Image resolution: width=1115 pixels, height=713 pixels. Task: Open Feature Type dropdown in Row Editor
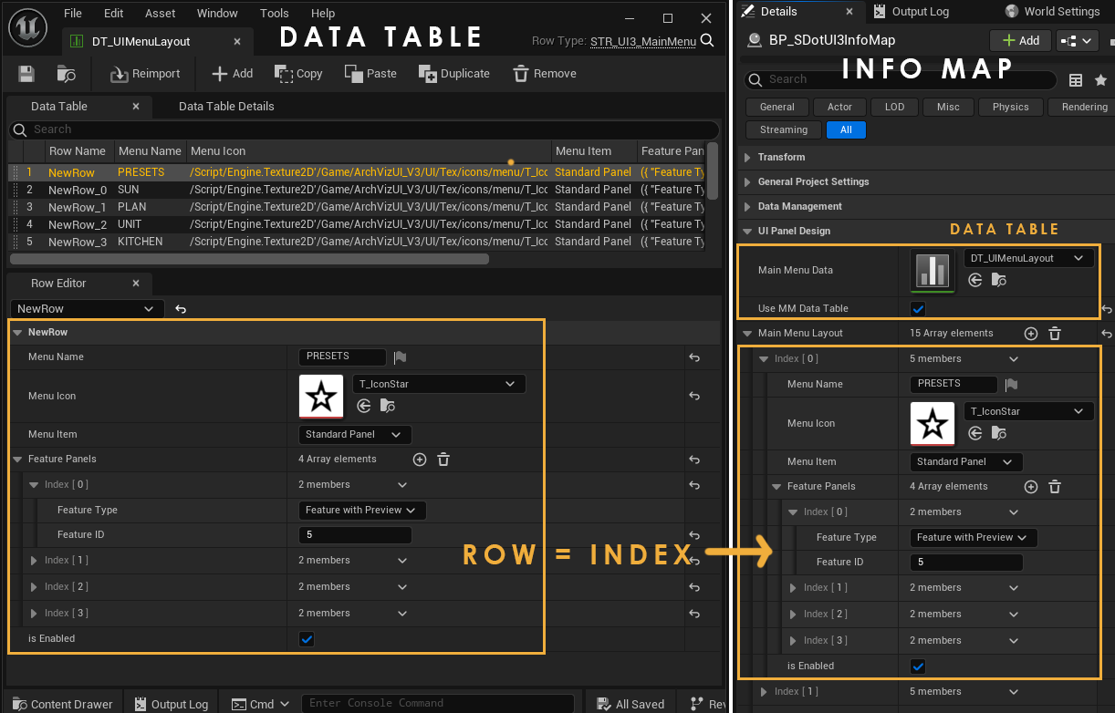coord(362,511)
